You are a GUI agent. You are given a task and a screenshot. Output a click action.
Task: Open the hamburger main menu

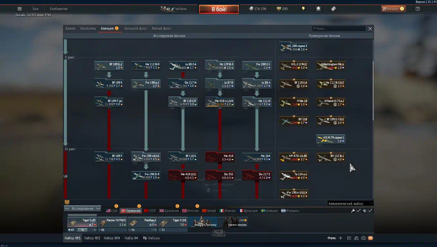[x=20, y=9]
